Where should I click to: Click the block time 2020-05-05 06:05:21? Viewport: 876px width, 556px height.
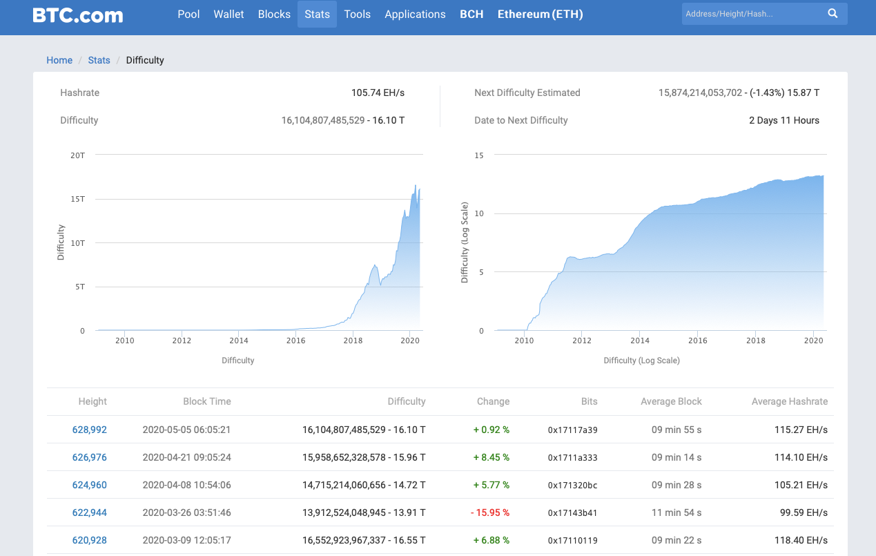tap(186, 430)
